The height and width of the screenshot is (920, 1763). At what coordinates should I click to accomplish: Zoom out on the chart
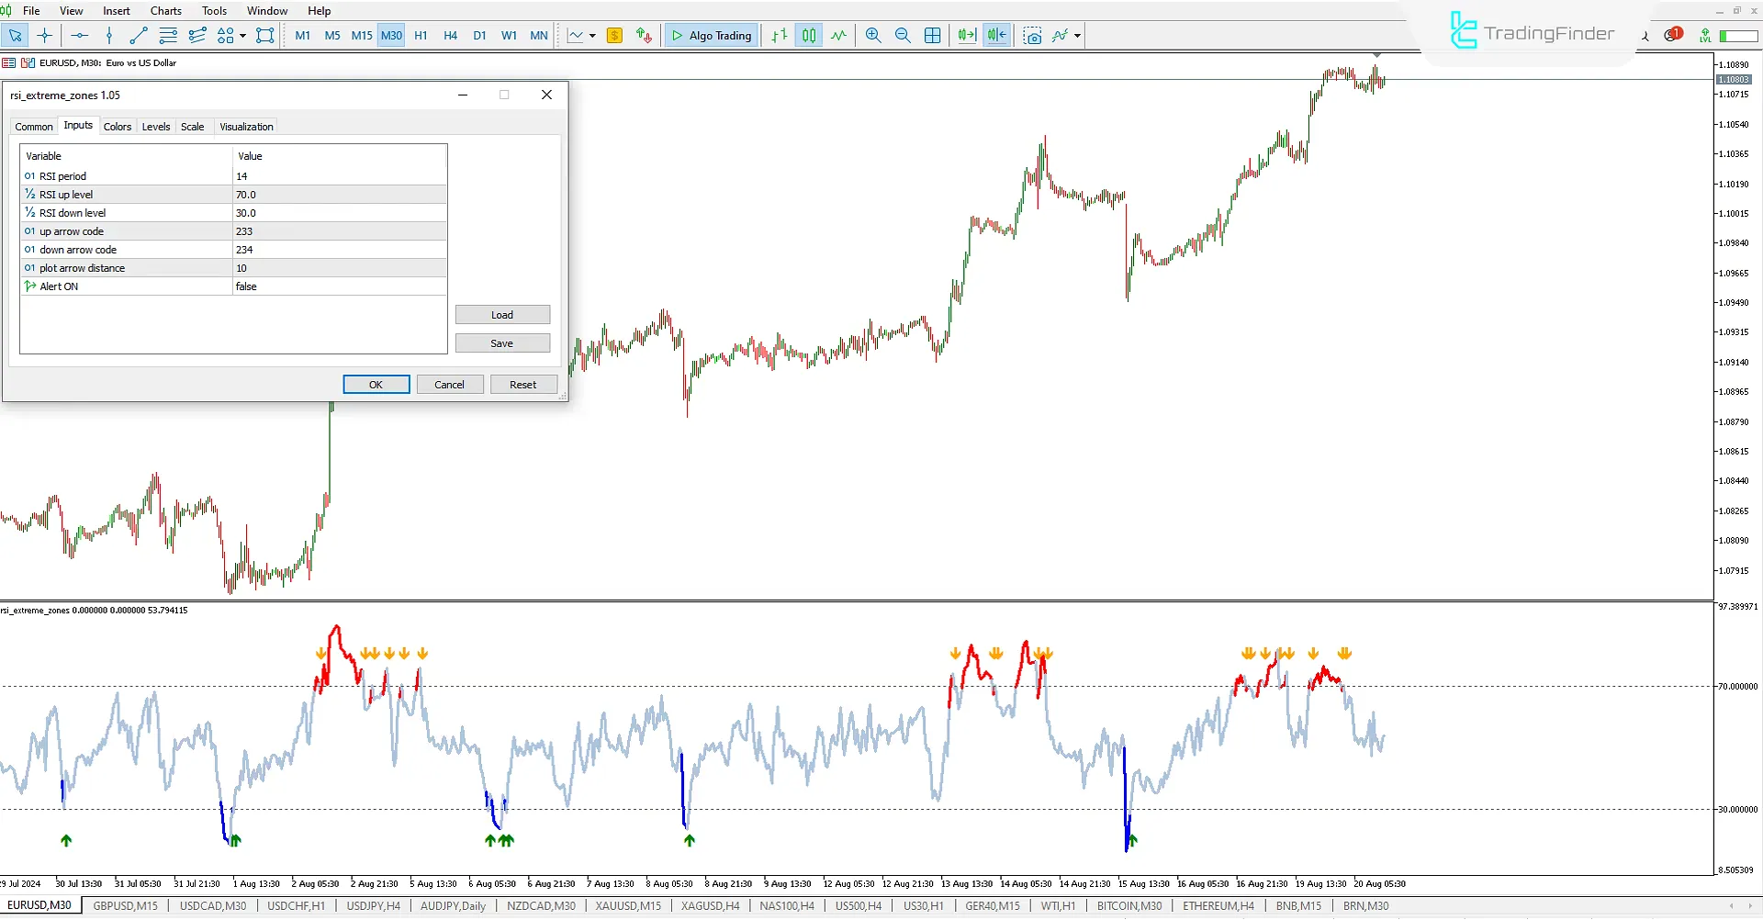pyautogui.click(x=903, y=35)
